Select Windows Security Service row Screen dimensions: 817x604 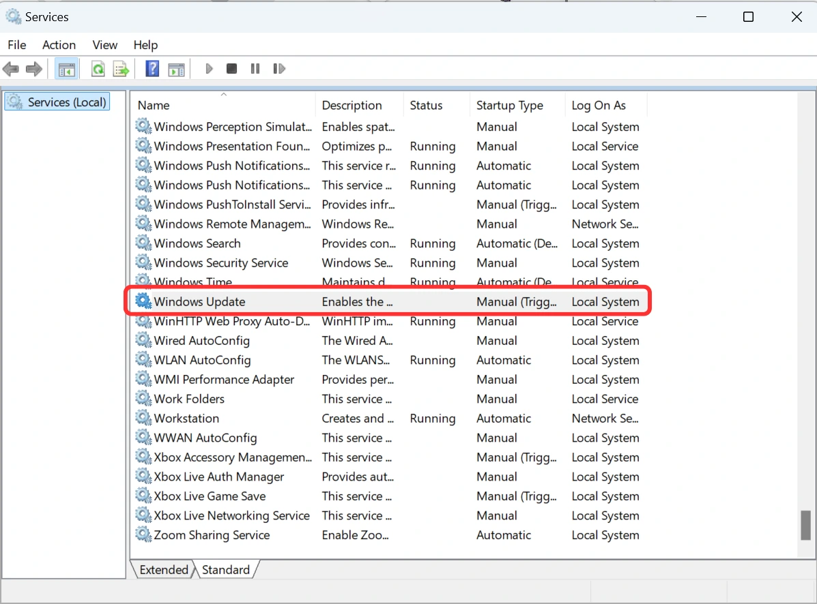pos(388,262)
